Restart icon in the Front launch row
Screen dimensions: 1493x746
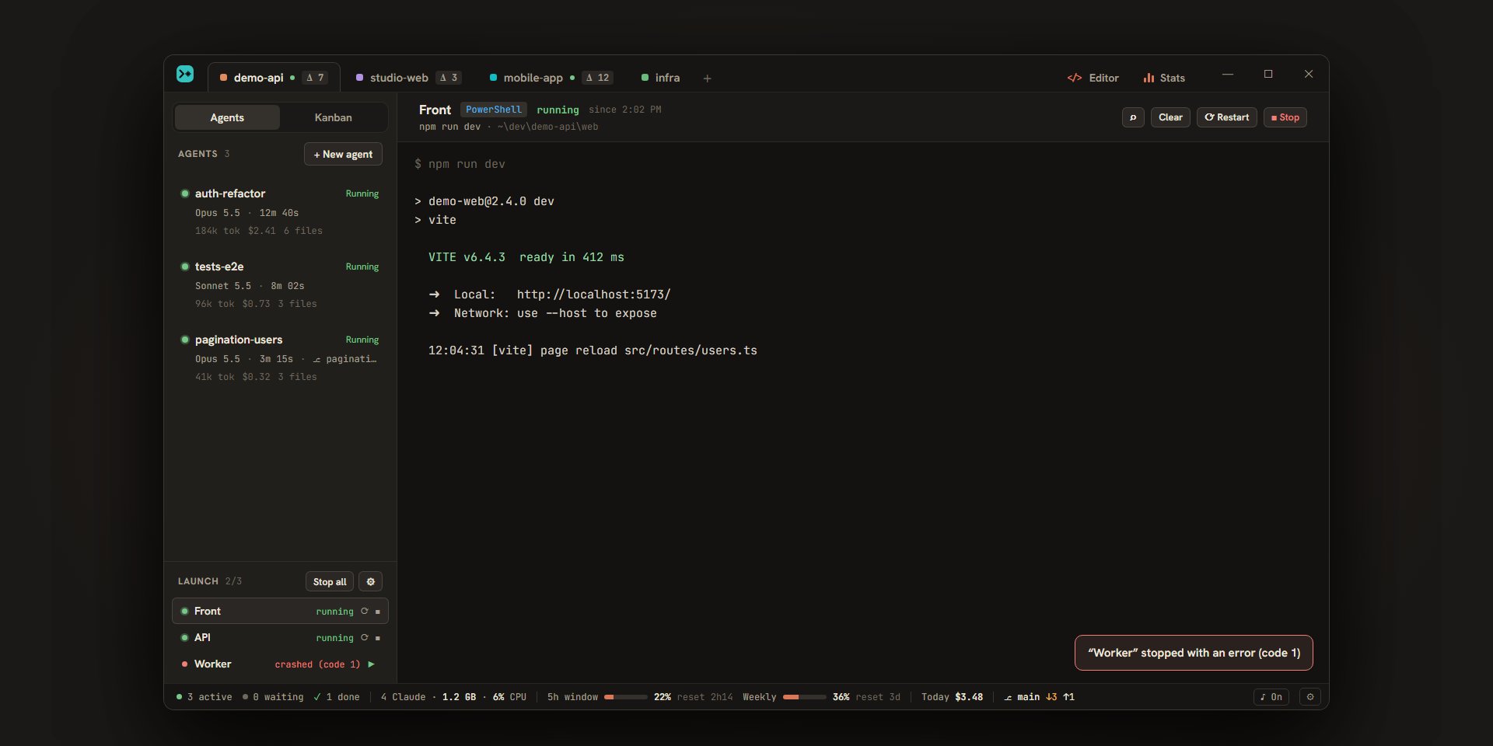point(364,611)
